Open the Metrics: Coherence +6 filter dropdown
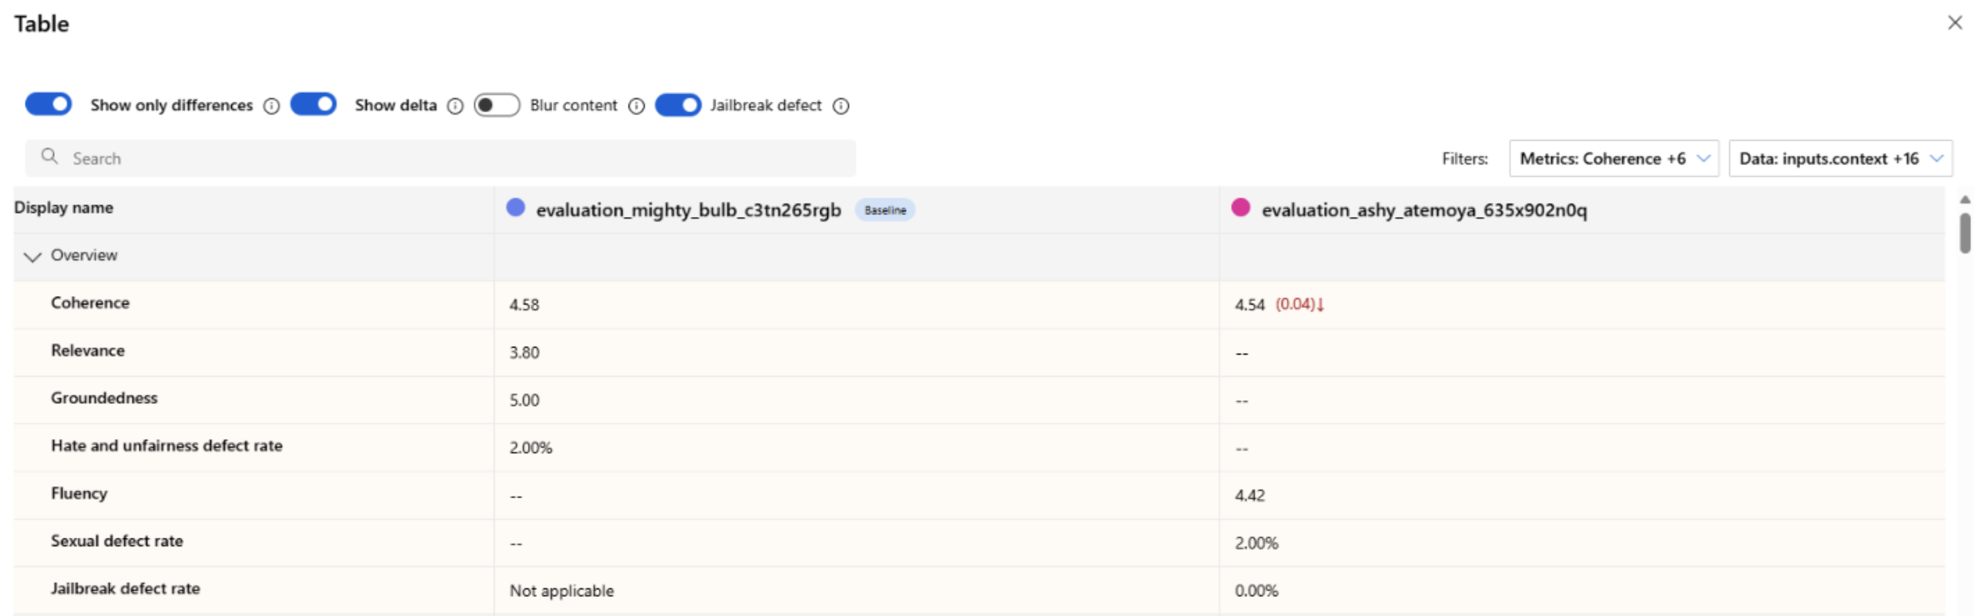This screenshot has height=616, width=1977. [1613, 159]
